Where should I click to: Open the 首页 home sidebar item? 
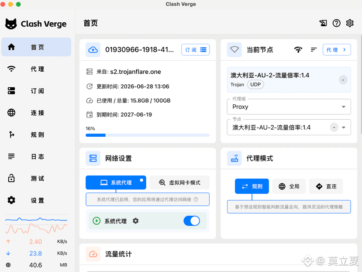pyautogui.click(x=36, y=47)
